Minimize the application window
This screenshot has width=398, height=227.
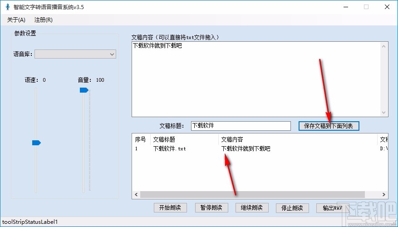(345, 7)
